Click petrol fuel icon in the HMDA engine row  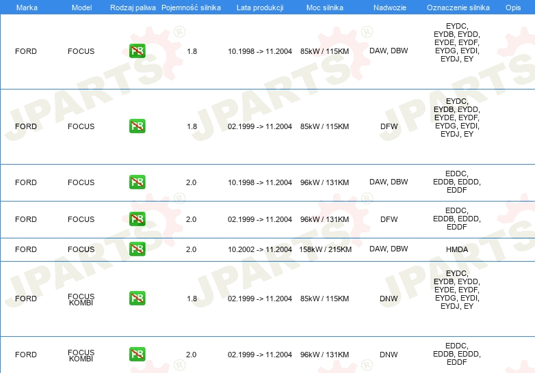[x=137, y=249]
